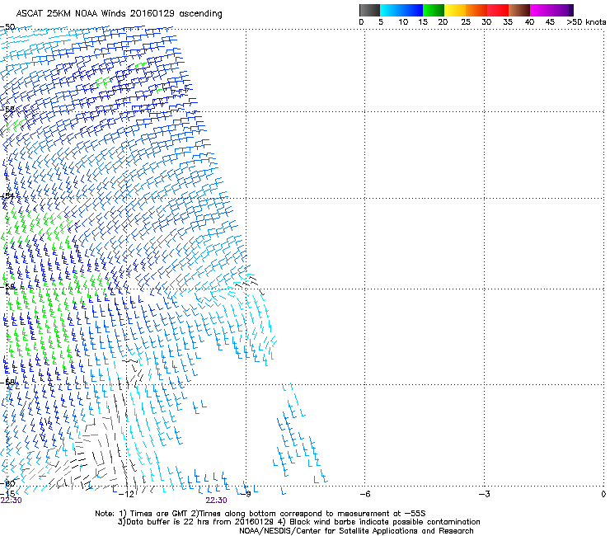The height and width of the screenshot is (536, 610).
Task: Click the '-15' longitude axis label
Action: pos(7,493)
